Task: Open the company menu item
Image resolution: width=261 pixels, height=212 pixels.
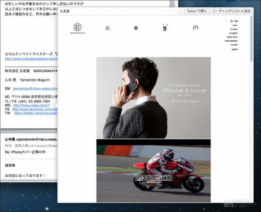Action: click(233, 33)
